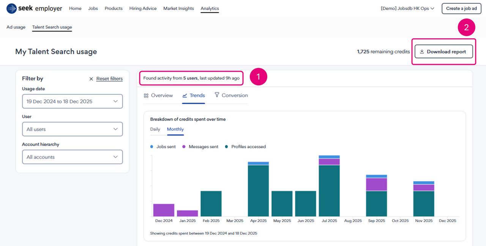
Task: Click the Create a job ad button
Action: (461, 8)
